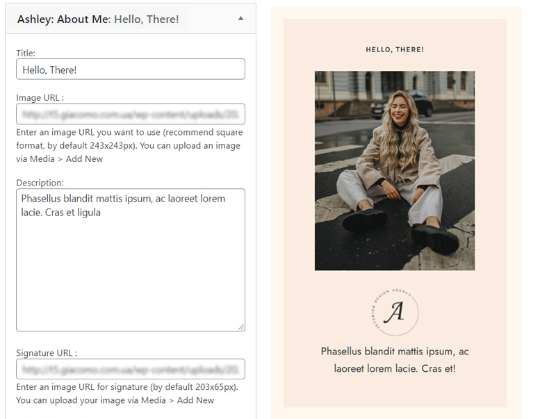Image resolution: width=556 pixels, height=419 pixels.
Task: Select the woman photo in preview
Action: [394, 170]
